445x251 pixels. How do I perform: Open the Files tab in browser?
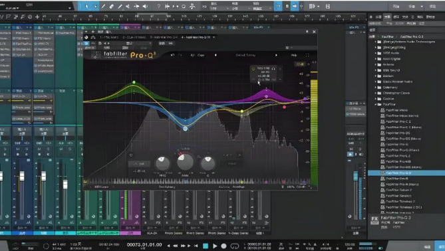point(405,17)
